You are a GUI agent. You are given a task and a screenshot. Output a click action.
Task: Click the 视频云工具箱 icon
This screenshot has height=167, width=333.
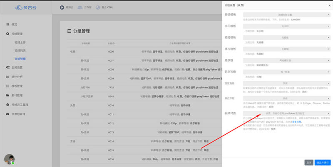8,104
